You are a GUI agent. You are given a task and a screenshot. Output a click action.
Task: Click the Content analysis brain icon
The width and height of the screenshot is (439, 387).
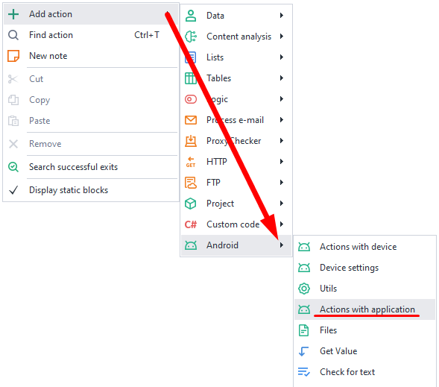pyautogui.click(x=191, y=37)
